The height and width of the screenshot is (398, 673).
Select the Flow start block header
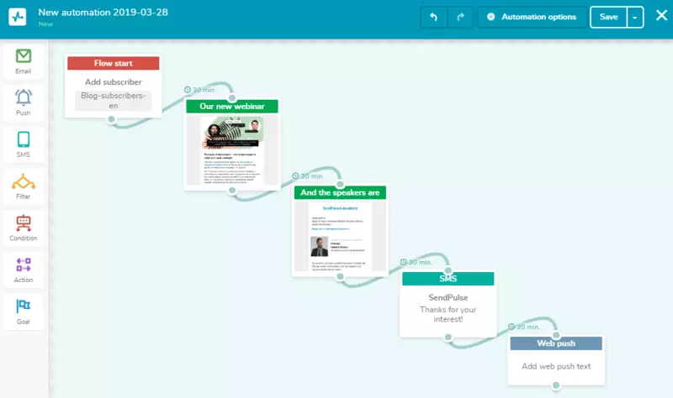click(114, 64)
